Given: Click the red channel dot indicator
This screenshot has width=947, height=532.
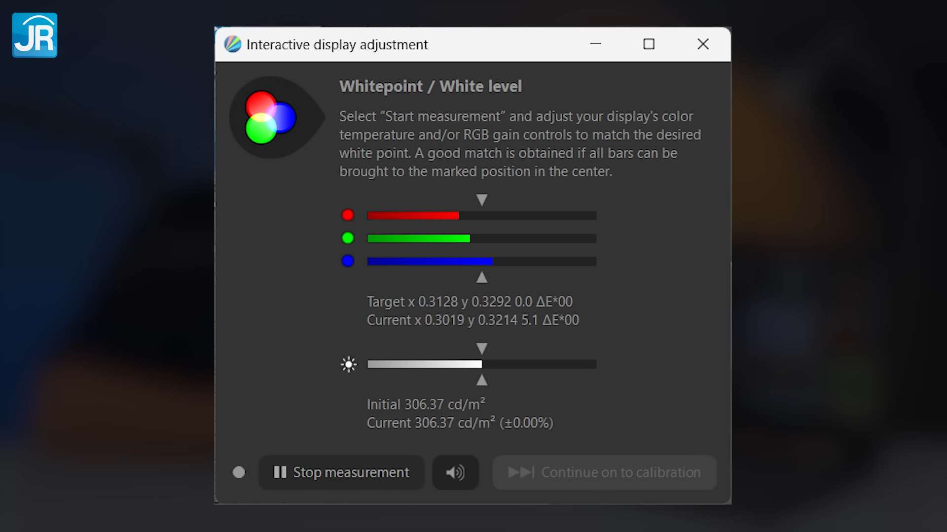Looking at the screenshot, I should pos(348,215).
